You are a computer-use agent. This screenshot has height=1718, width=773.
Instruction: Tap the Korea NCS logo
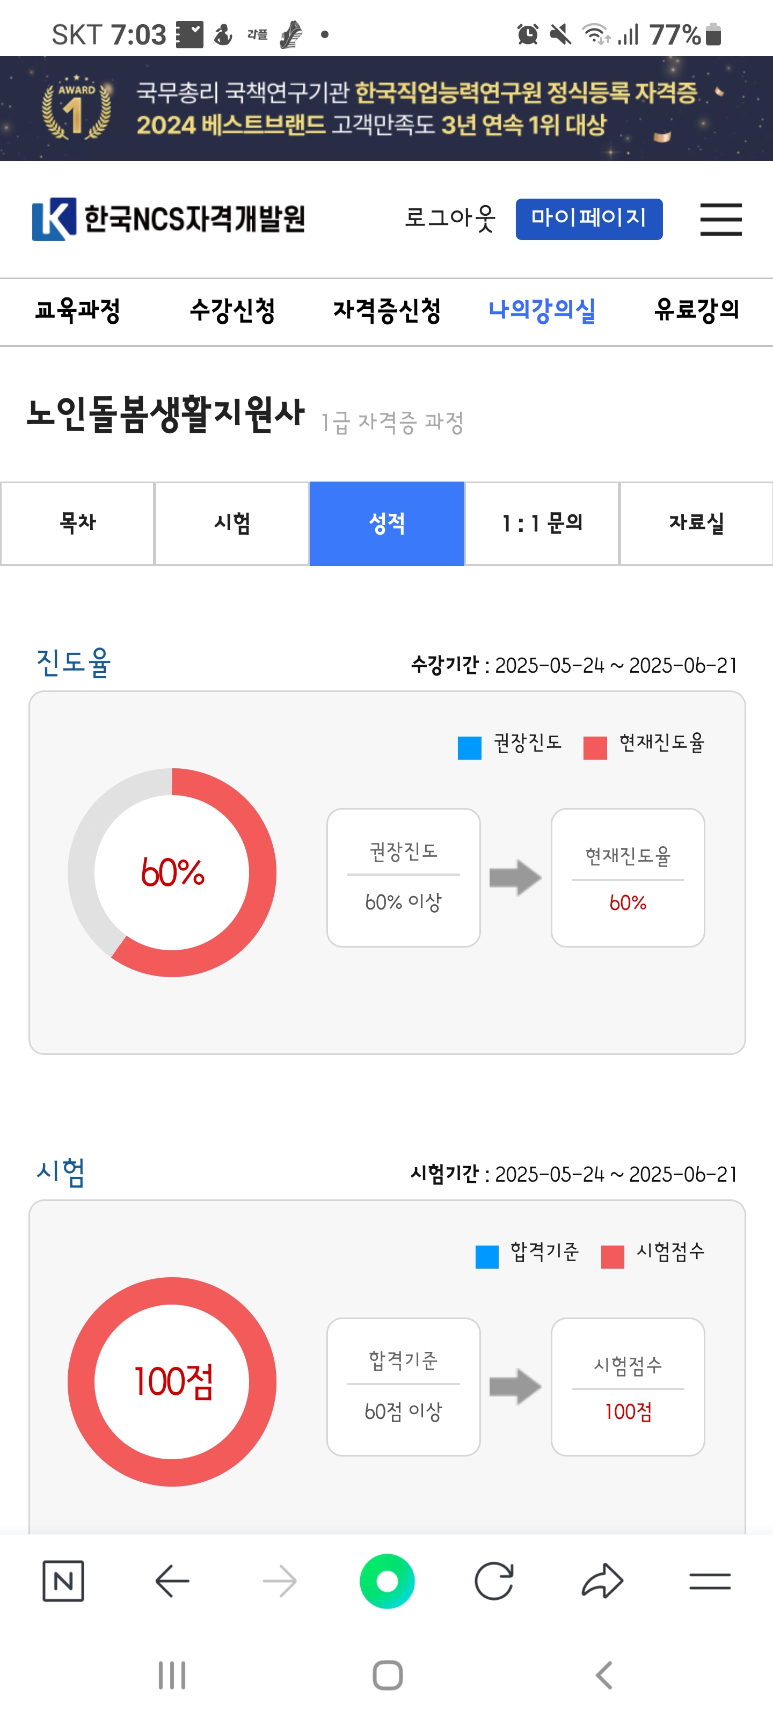point(168,219)
